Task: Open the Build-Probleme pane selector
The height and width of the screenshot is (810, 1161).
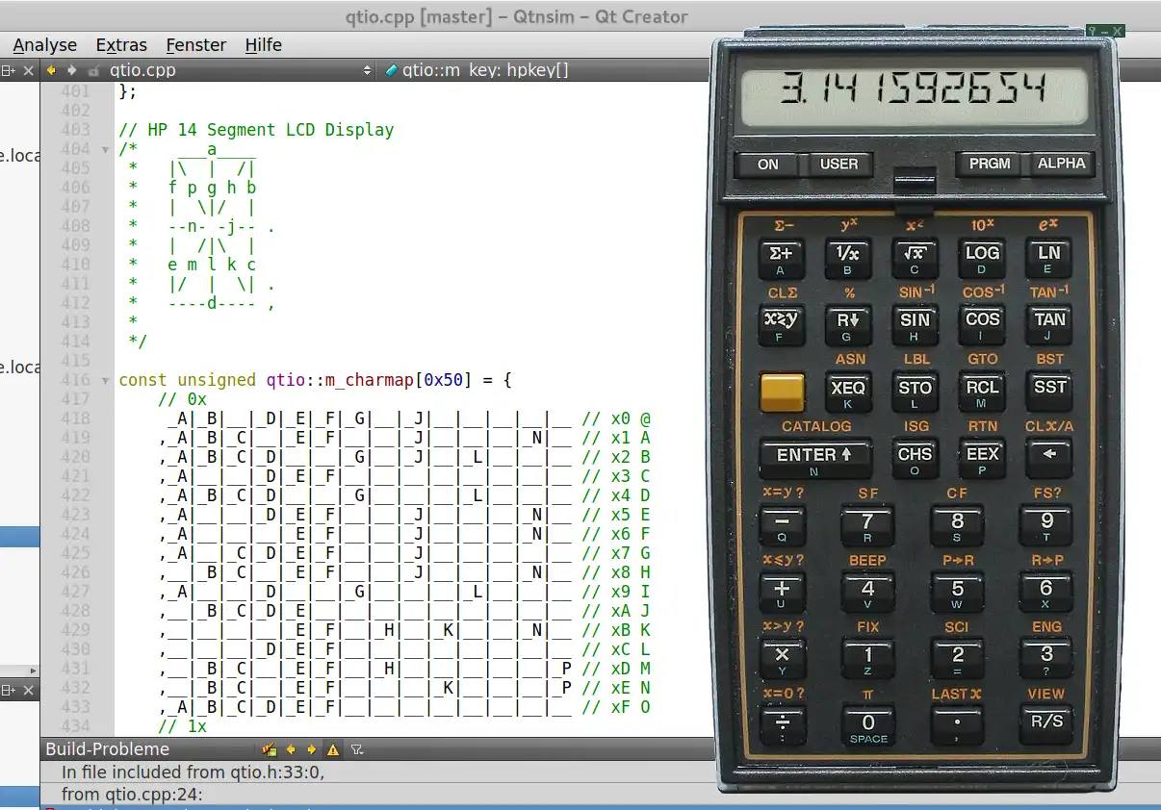Action: point(108,749)
